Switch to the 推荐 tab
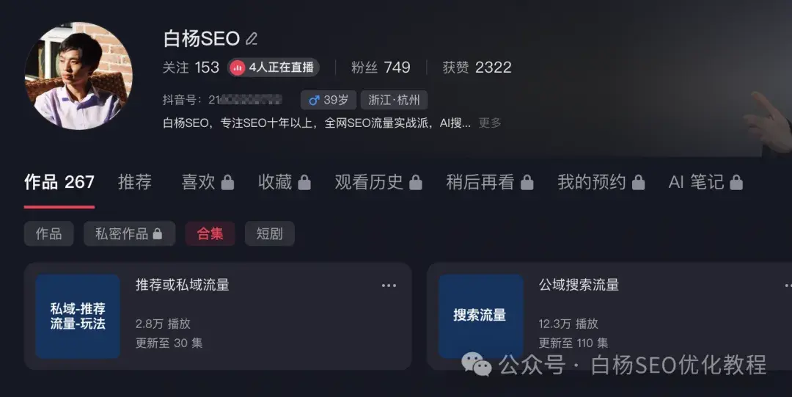This screenshot has height=397, width=792. pos(135,182)
